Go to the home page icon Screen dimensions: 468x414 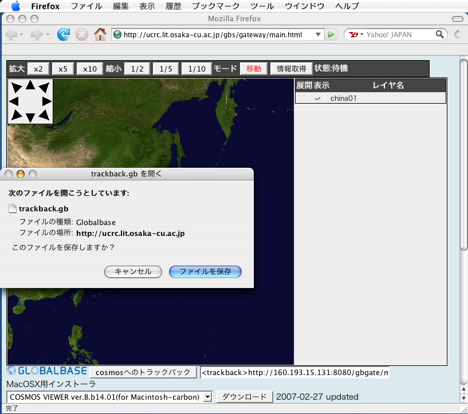click(x=100, y=34)
